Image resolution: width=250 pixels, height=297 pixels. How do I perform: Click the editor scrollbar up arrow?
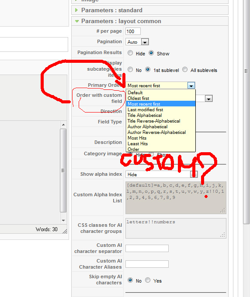tap(63, 125)
